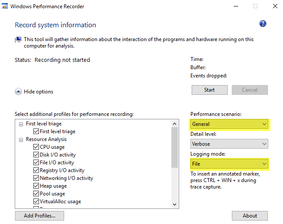
Task: Click the Windows Performance Recorder title bar icon
Action: click(5, 6)
